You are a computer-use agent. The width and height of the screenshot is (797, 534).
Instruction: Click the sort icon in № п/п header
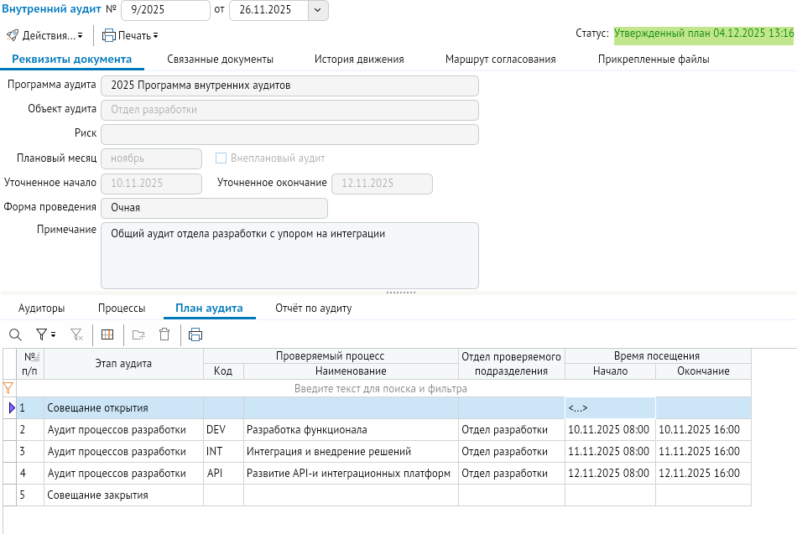tap(35, 357)
